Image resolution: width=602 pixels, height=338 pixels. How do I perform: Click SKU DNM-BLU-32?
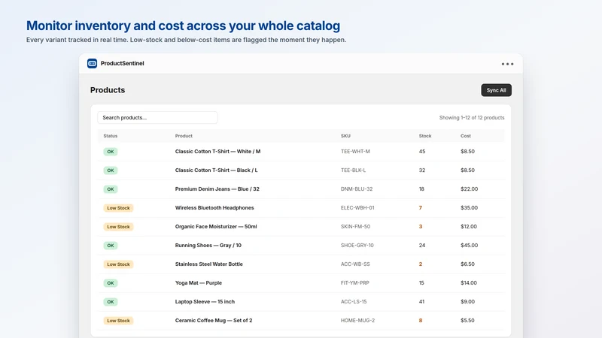357,189
